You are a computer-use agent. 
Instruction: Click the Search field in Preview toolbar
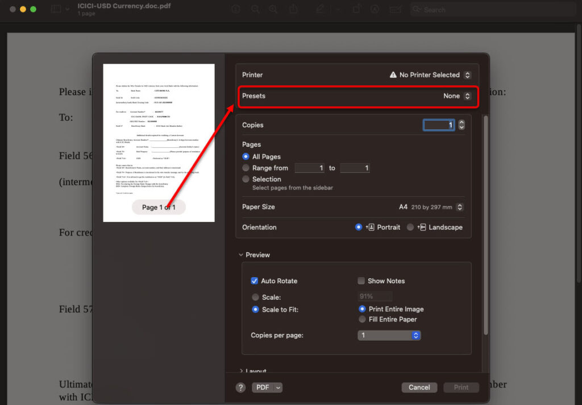pos(493,10)
